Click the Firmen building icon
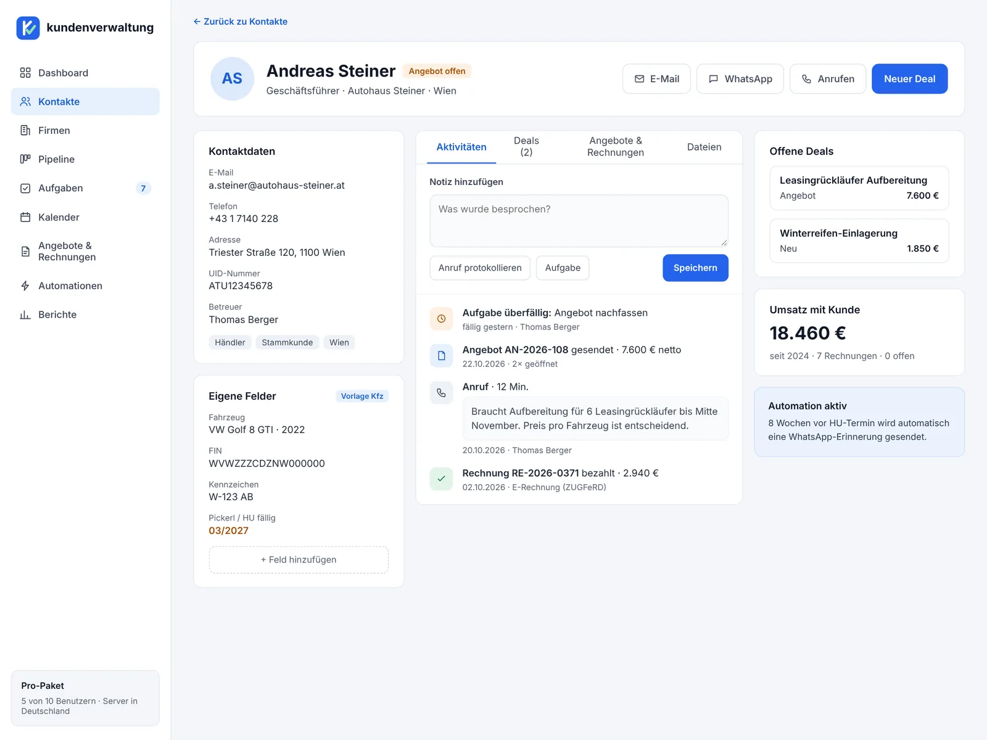This screenshot has width=987, height=740. (x=25, y=130)
